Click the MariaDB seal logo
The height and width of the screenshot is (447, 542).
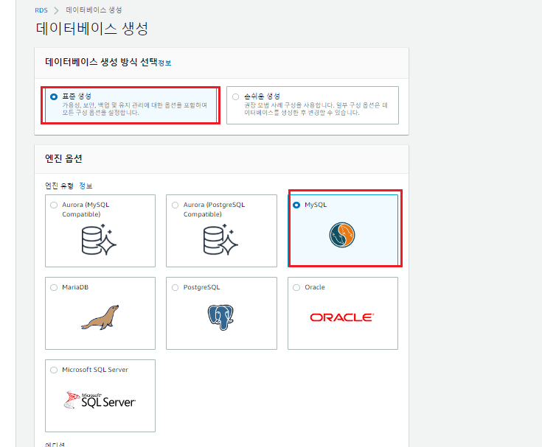pos(100,317)
